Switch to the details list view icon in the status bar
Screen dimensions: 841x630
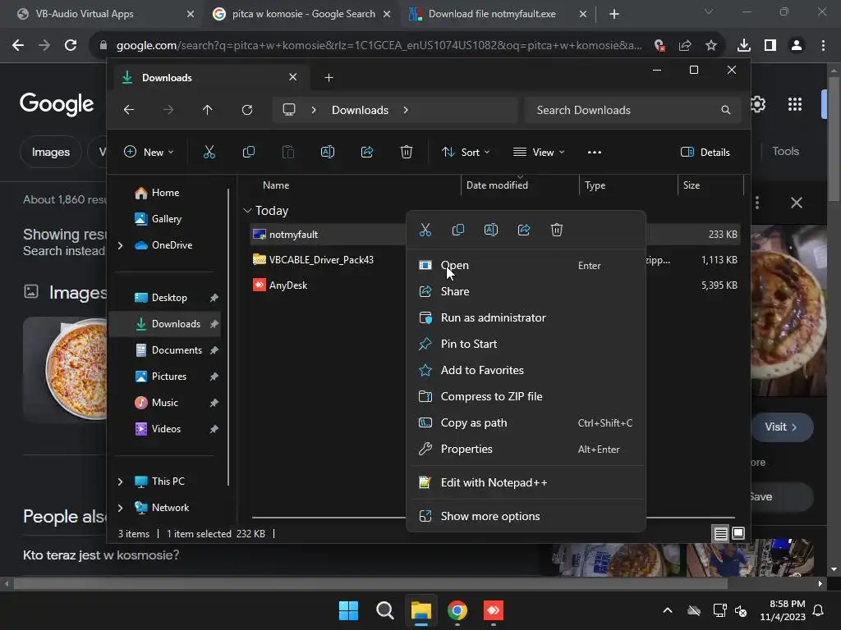tap(720, 533)
